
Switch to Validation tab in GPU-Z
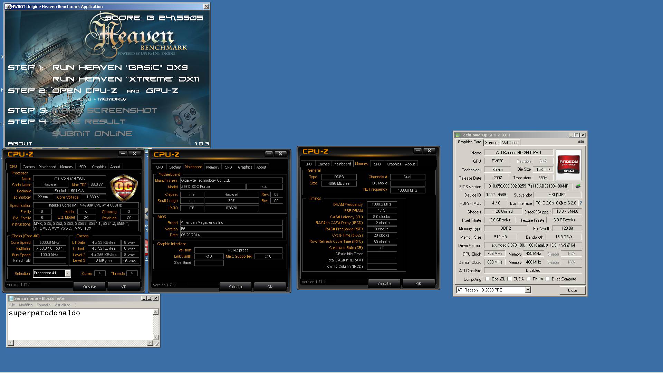510,143
